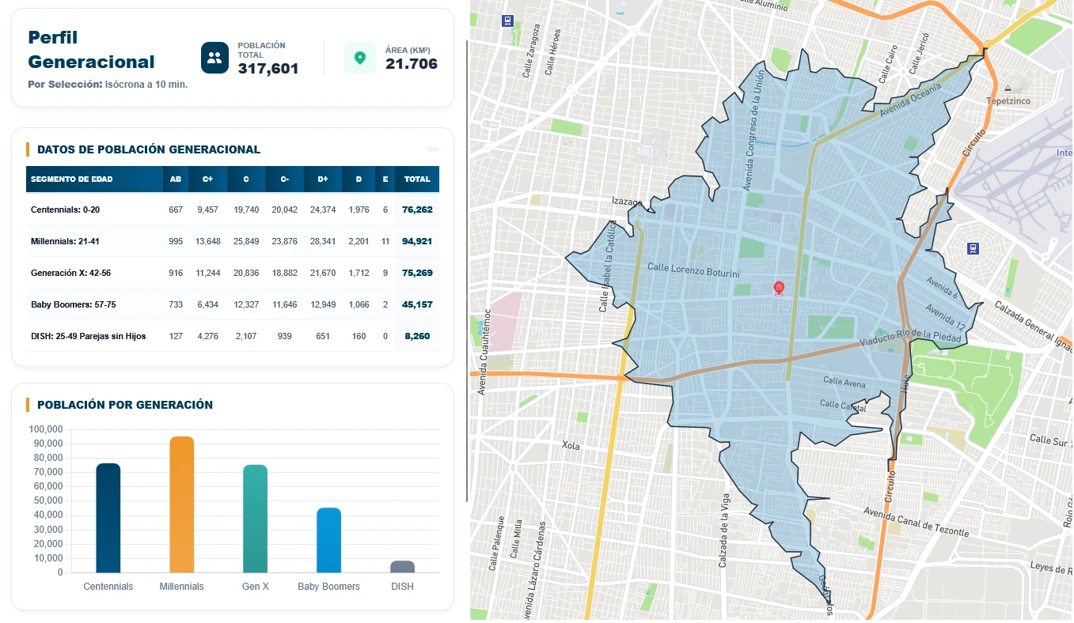Click the TOTAL column header
This screenshot has width=1074, height=623.
tap(417, 179)
